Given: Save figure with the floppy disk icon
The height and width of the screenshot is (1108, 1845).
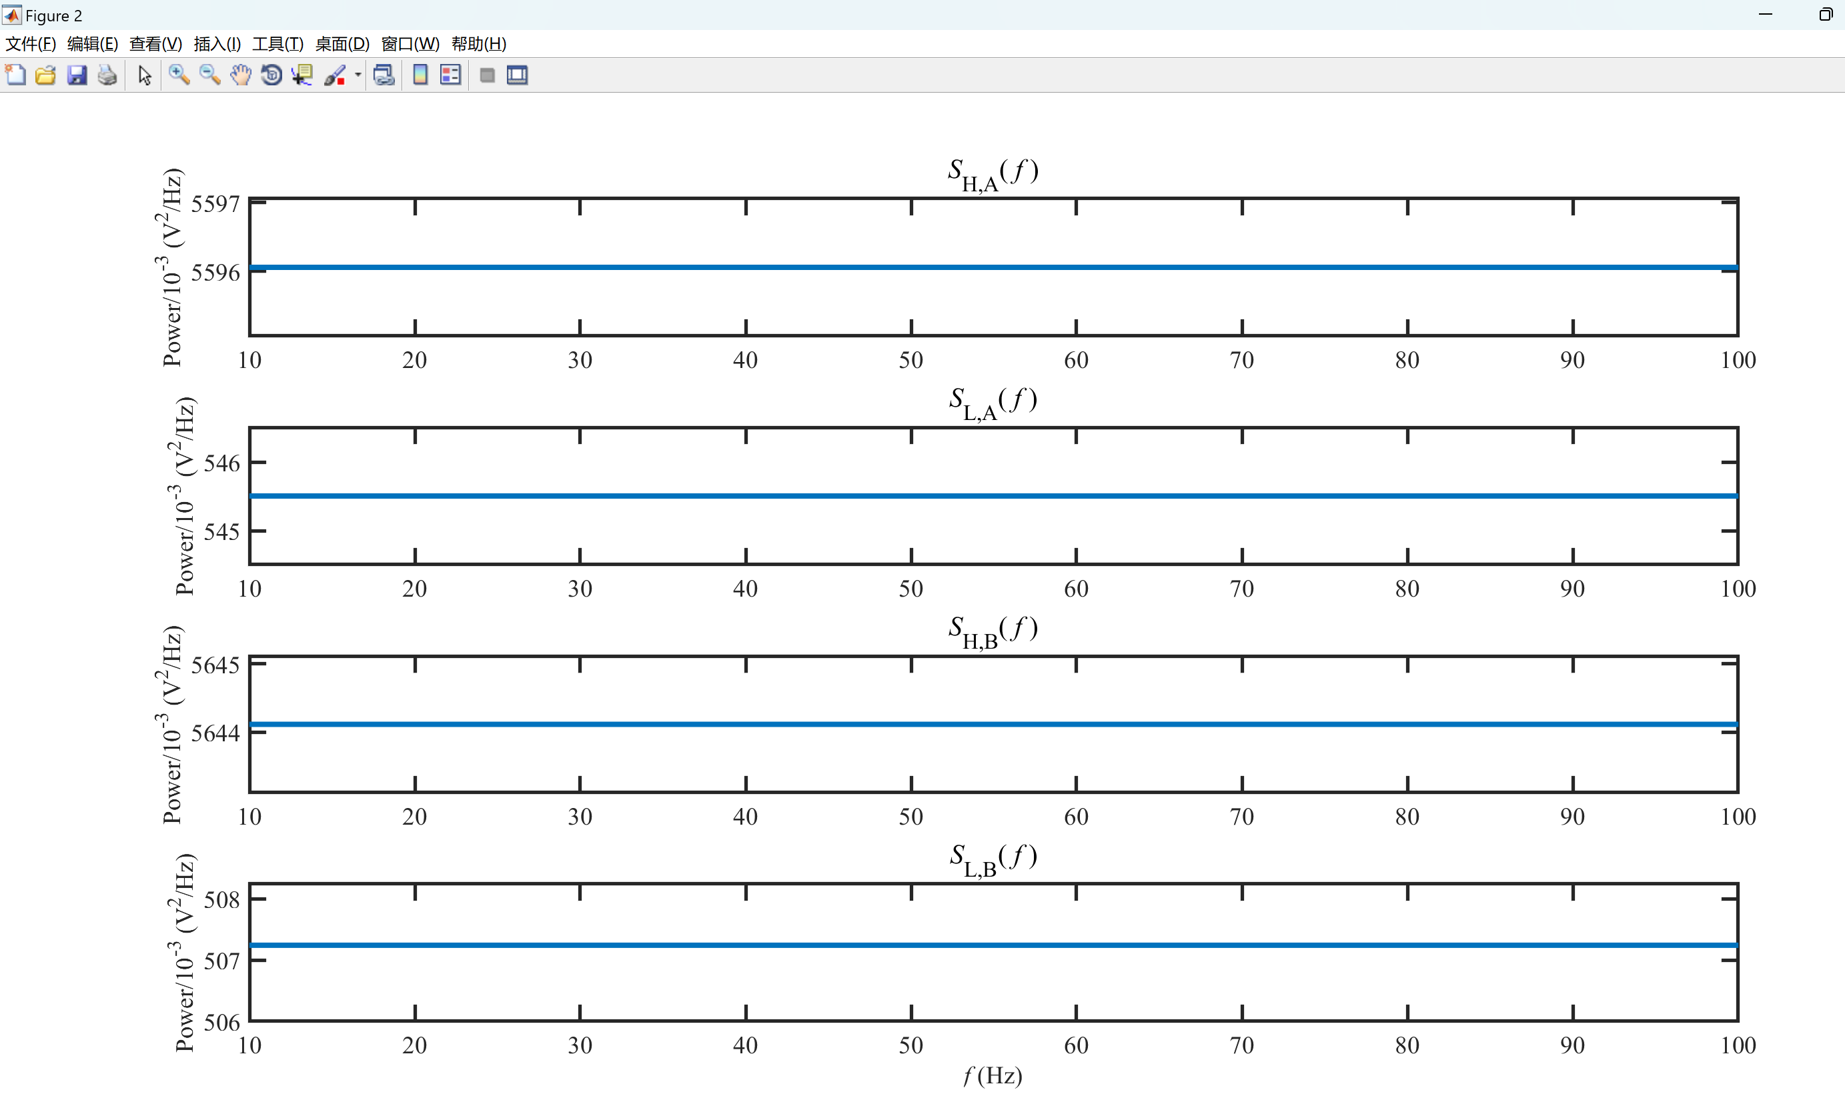Looking at the screenshot, I should [x=77, y=75].
